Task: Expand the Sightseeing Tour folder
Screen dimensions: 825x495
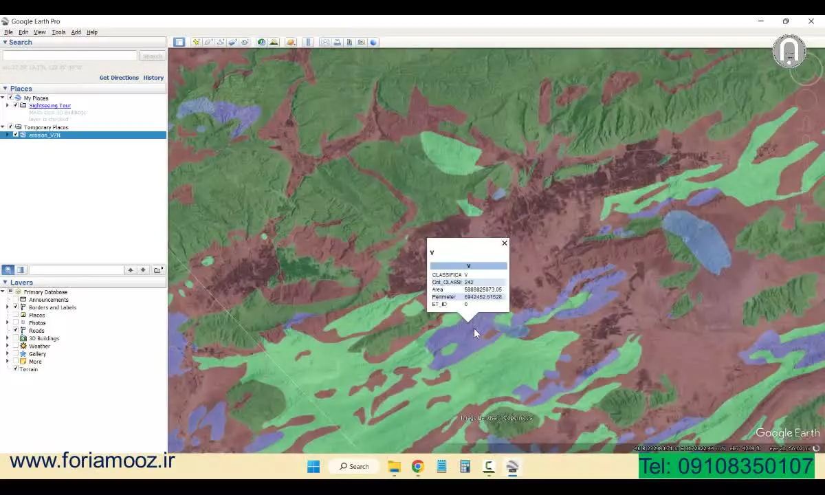Action: click(8, 106)
